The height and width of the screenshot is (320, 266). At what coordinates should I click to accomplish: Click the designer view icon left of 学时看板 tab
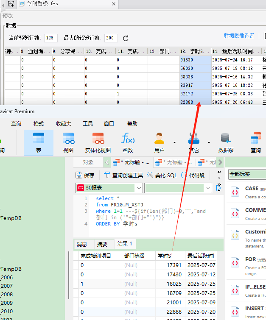pyautogui.click(x=11, y=4)
